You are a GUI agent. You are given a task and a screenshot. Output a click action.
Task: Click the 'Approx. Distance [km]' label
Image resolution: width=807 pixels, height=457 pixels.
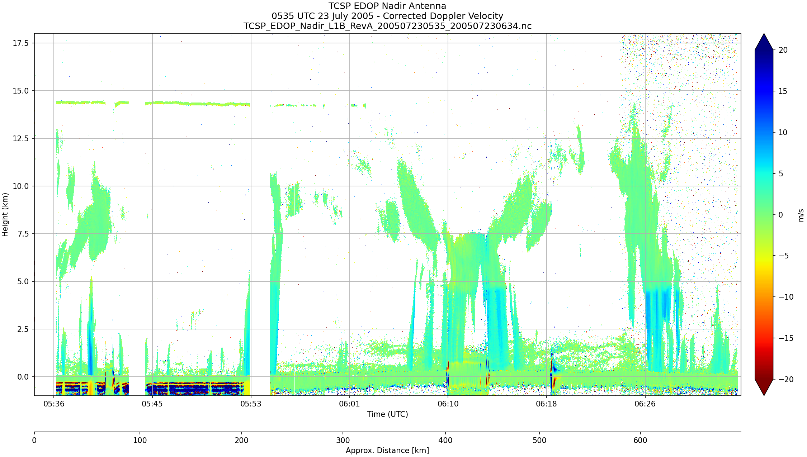[387, 451]
